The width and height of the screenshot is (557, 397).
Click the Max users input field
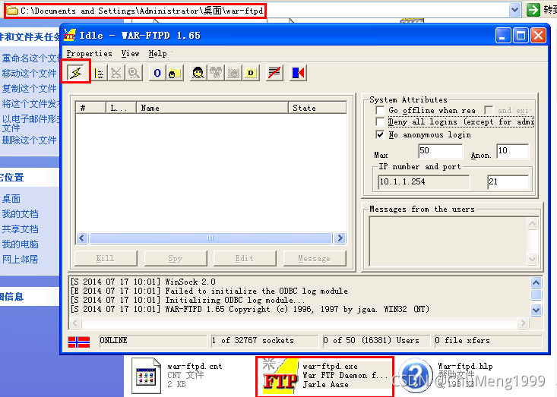pos(441,151)
